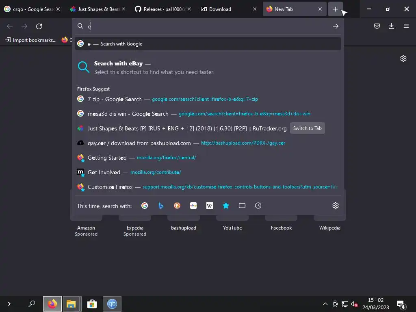Open a new tab with plus button
This screenshot has height=312, width=416.
pyautogui.click(x=335, y=9)
